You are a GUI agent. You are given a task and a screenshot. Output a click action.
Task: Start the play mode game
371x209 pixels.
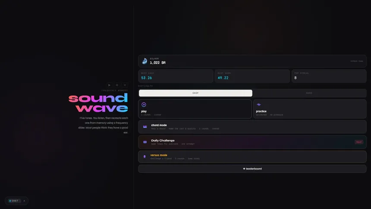click(x=195, y=109)
